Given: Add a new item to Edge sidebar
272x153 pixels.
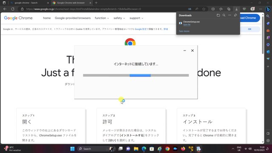Looking at the screenshot, I should pyautogui.click(x=268, y=66).
